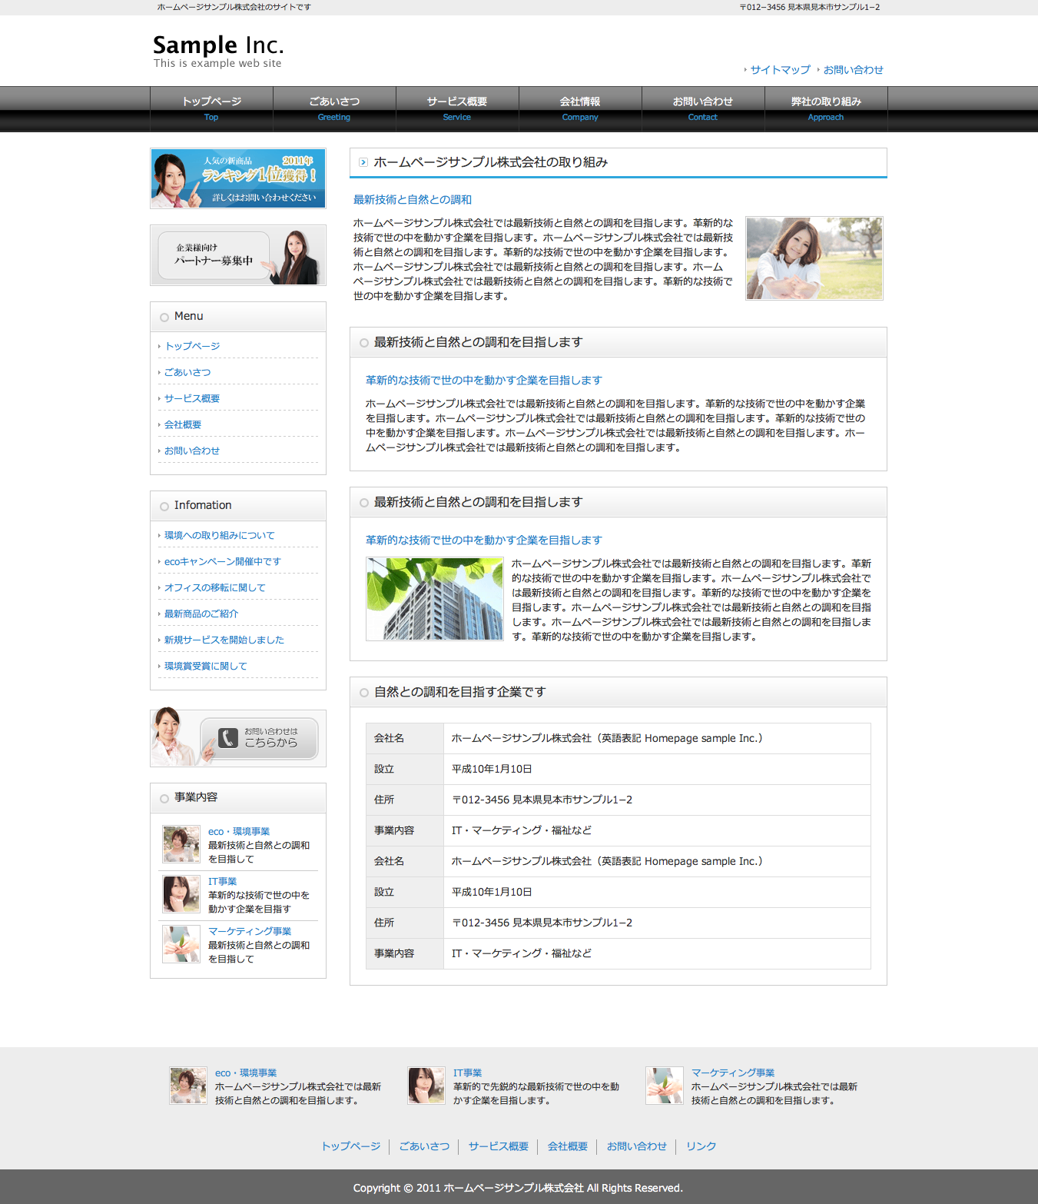
Task: Open ecoキャンペーン開催中です information link
Action: (x=223, y=562)
